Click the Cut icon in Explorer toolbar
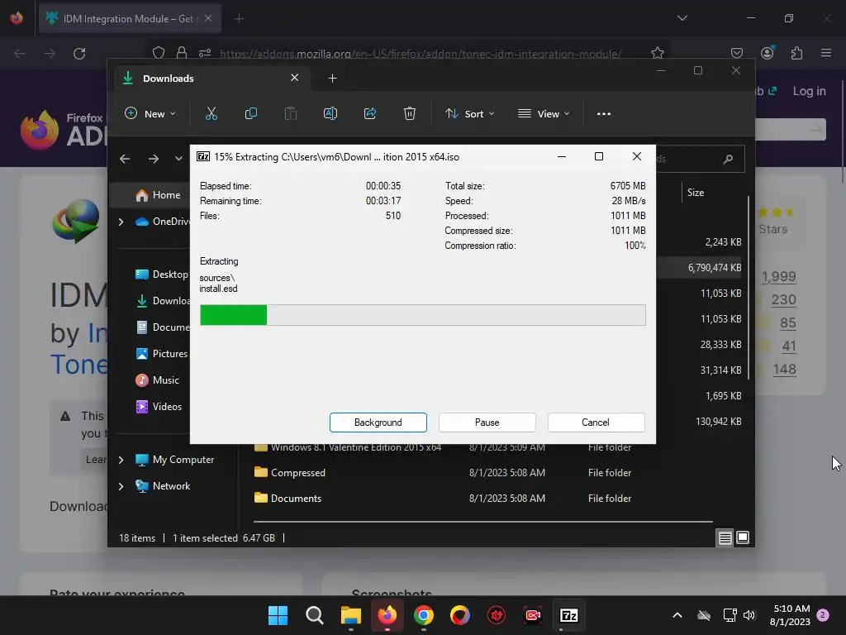Image resolution: width=846 pixels, height=635 pixels. tap(211, 113)
